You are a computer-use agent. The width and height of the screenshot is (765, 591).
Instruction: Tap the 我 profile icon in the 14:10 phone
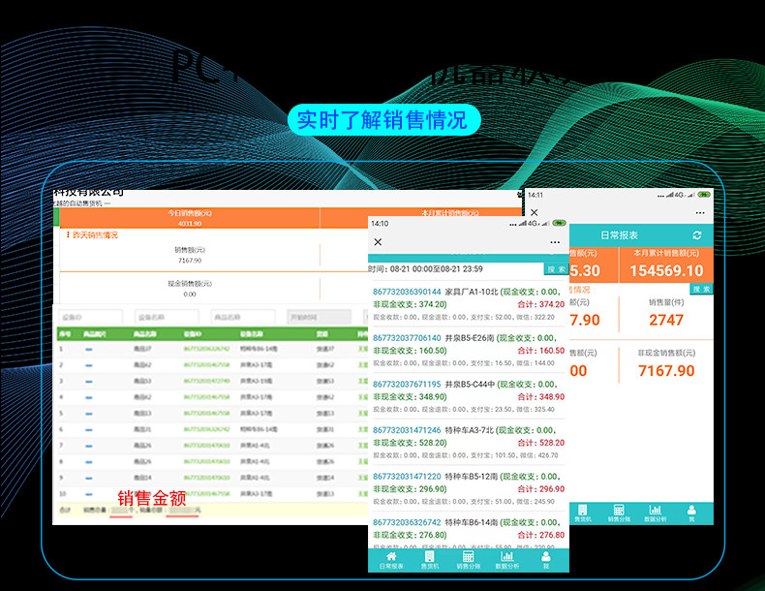545,559
